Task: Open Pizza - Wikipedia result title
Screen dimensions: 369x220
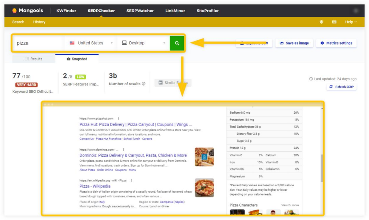Action: tap(95, 186)
